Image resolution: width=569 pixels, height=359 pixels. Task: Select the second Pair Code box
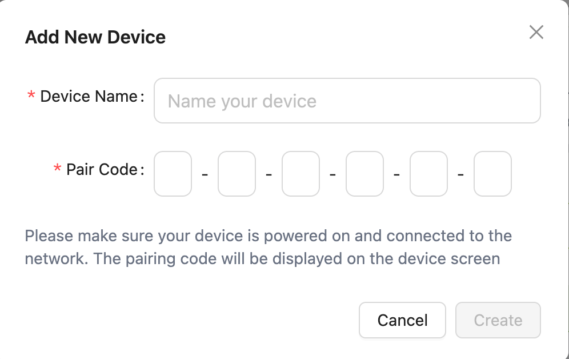[x=237, y=174]
